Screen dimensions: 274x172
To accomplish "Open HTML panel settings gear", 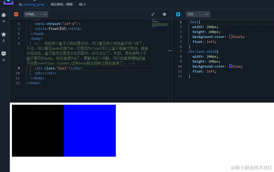I will tap(164, 14).
